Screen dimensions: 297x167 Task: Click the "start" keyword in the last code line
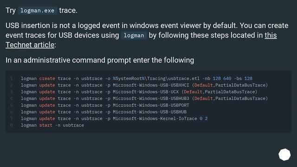point(46,125)
